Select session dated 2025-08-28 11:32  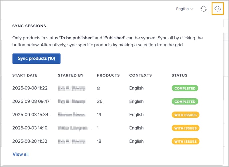(x=30, y=141)
